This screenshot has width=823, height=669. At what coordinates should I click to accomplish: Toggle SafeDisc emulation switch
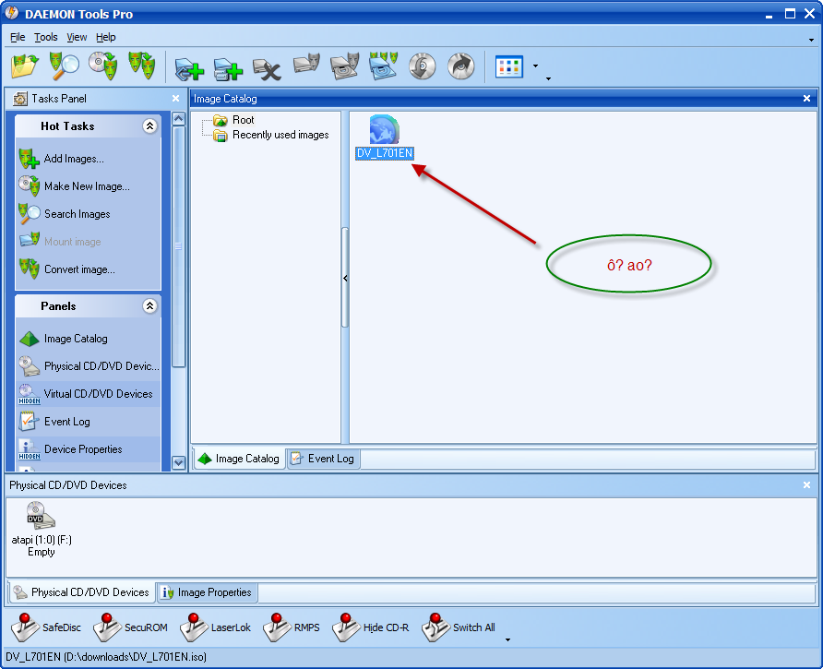(46, 627)
